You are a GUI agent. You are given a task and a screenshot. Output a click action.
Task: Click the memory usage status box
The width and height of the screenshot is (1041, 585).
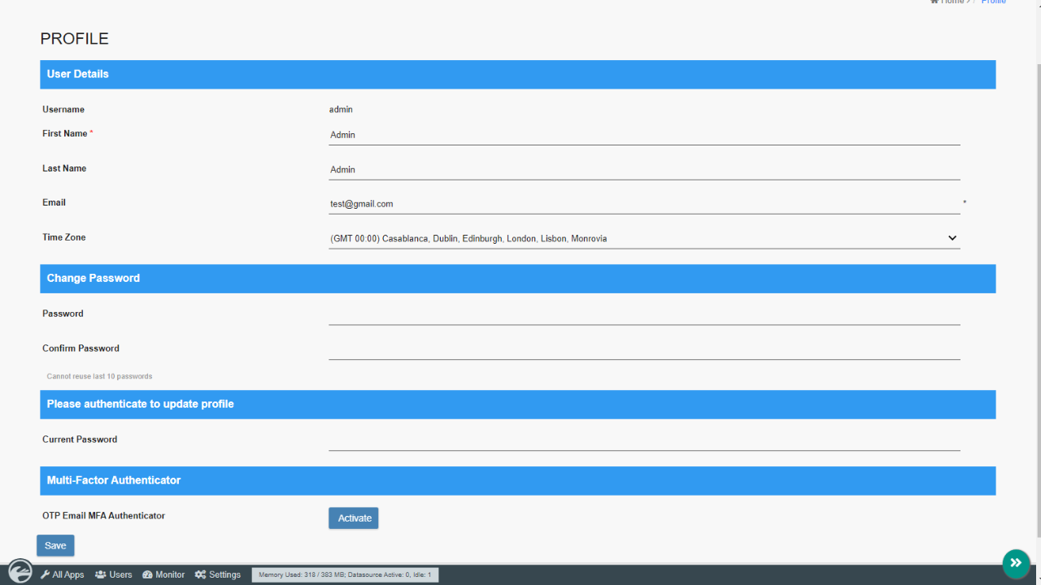coord(345,574)
